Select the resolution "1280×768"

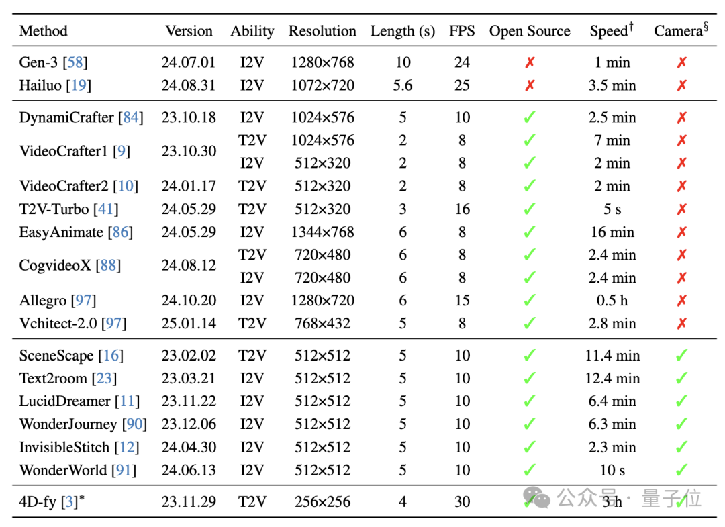(x=322, y=62)
